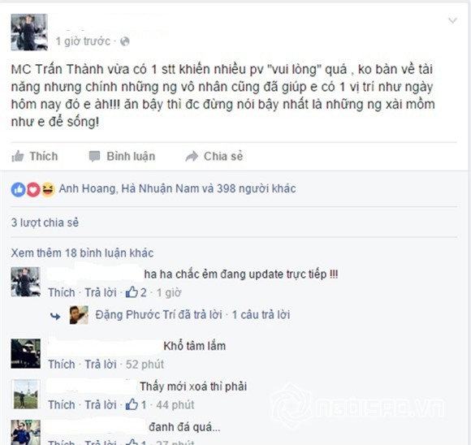
Task: Expand 'Xem thêm 18 bình luận khác'
Action: [x=82, y=253]
